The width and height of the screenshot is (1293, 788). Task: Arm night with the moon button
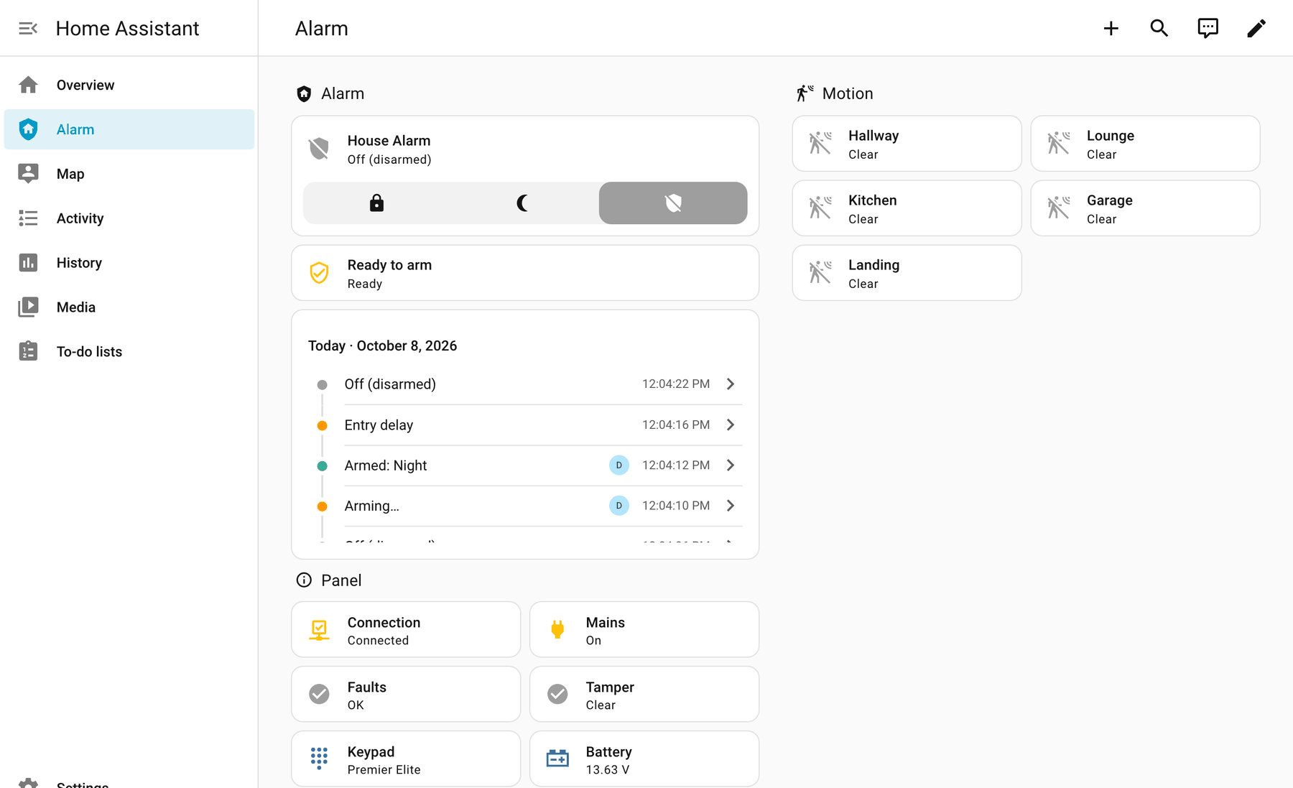pos(524,203)
